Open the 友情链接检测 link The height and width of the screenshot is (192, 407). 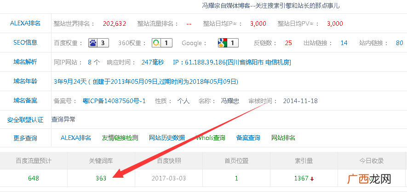tap(120, 138)
